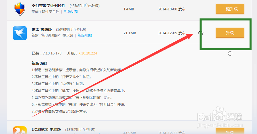
Task: Click the (45%的用户已升级) text
Action: (x=85, y=6)
